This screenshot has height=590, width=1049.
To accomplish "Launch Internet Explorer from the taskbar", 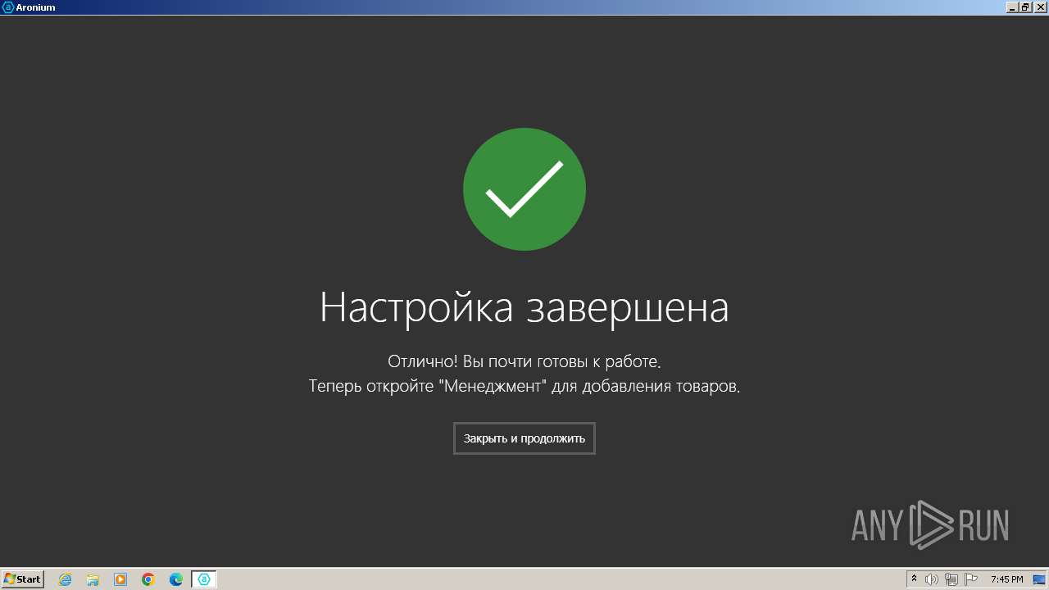I will [x=65, y=579].
